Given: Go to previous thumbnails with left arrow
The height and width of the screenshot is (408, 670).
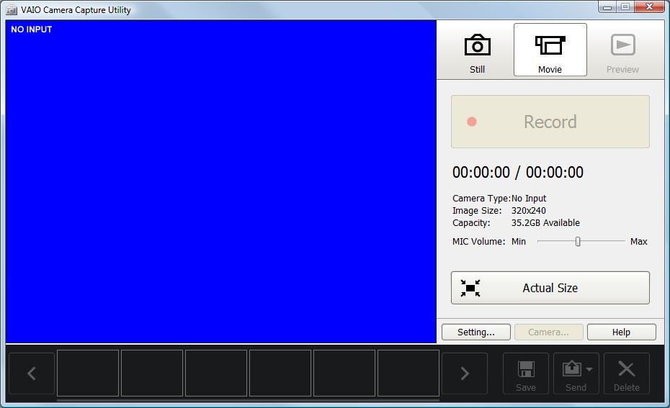Looking at the screenshot, I should tap(32, 373).
